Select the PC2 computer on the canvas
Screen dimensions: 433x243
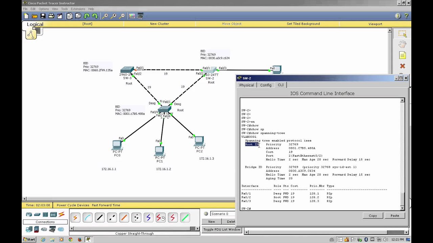(x=199, y=141)
